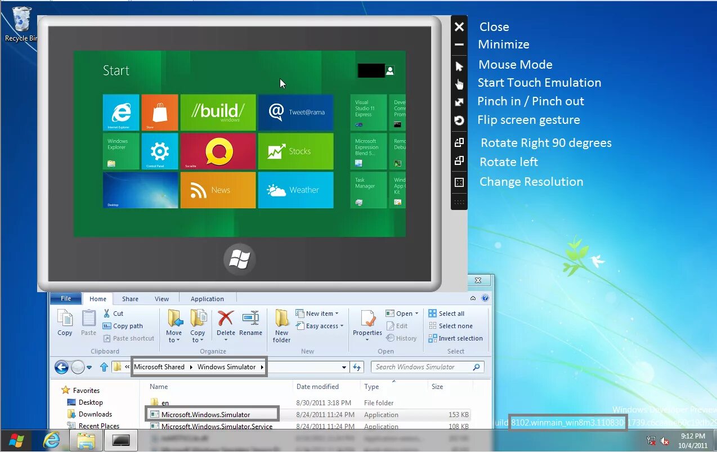
Task: Click Microsoft Shared in address path
Action: pos(159,367)
